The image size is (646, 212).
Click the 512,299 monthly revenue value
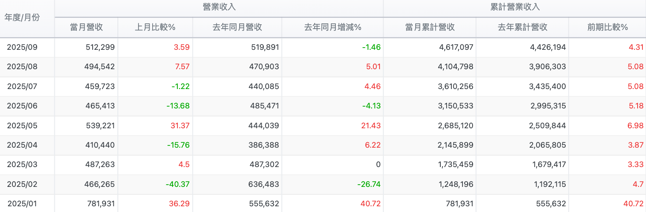click(x=100, y=47)
